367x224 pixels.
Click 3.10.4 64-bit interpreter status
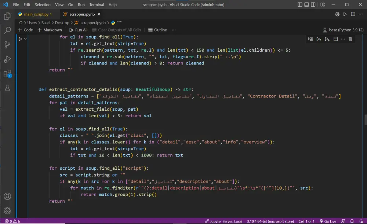pyautogui.click(x=270, y=221)
